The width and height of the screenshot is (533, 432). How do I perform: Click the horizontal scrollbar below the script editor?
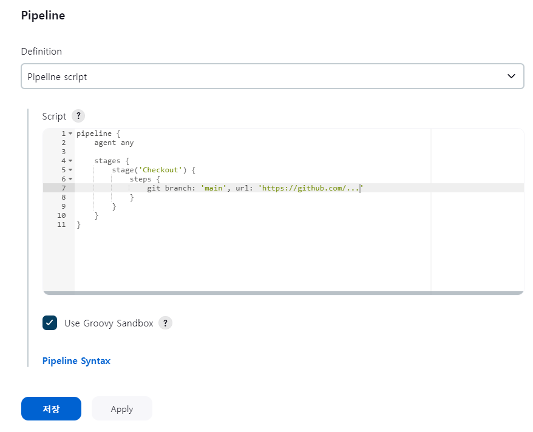[283, 293]
